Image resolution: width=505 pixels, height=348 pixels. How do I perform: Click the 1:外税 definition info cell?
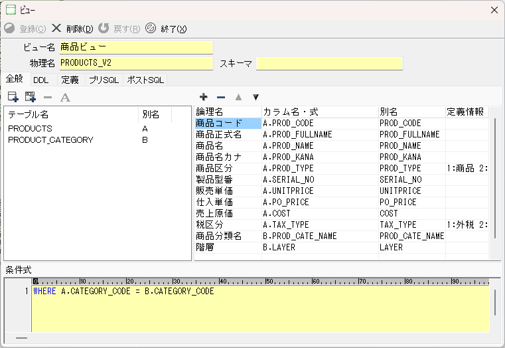click(467, 224)
